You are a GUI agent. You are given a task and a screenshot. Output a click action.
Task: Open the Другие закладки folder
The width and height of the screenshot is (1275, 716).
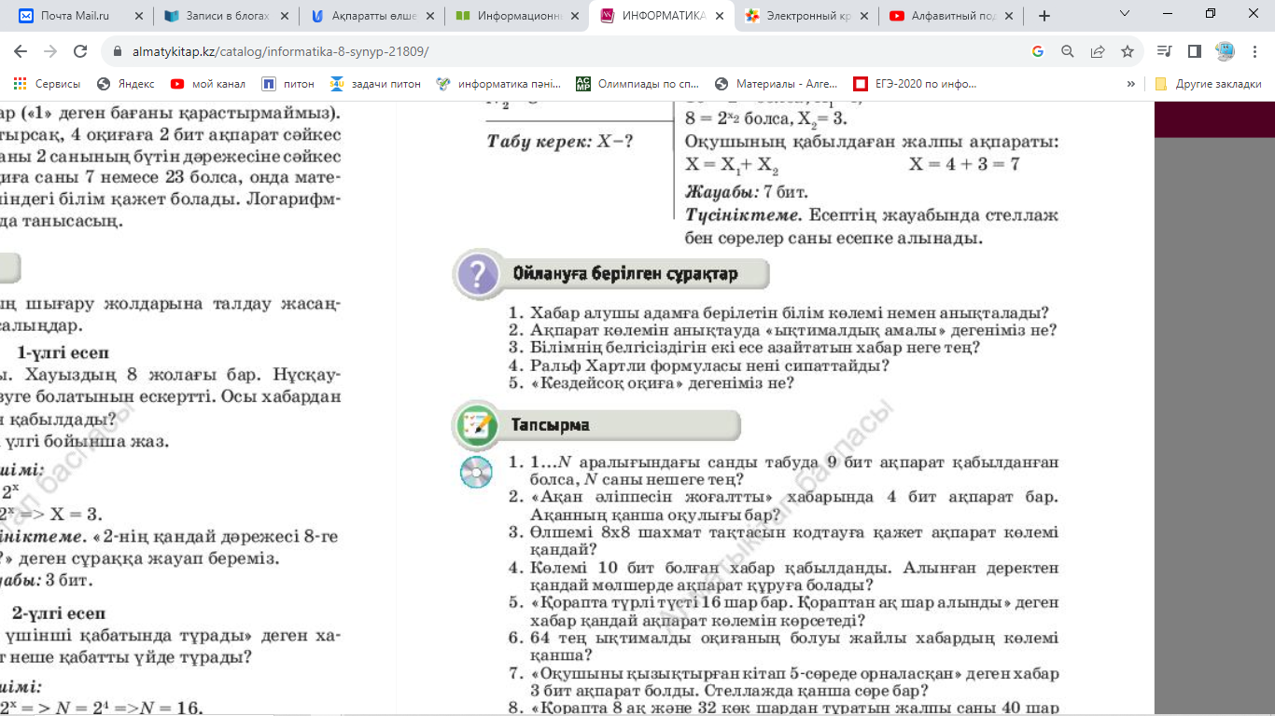click(x=1209, y=83)
